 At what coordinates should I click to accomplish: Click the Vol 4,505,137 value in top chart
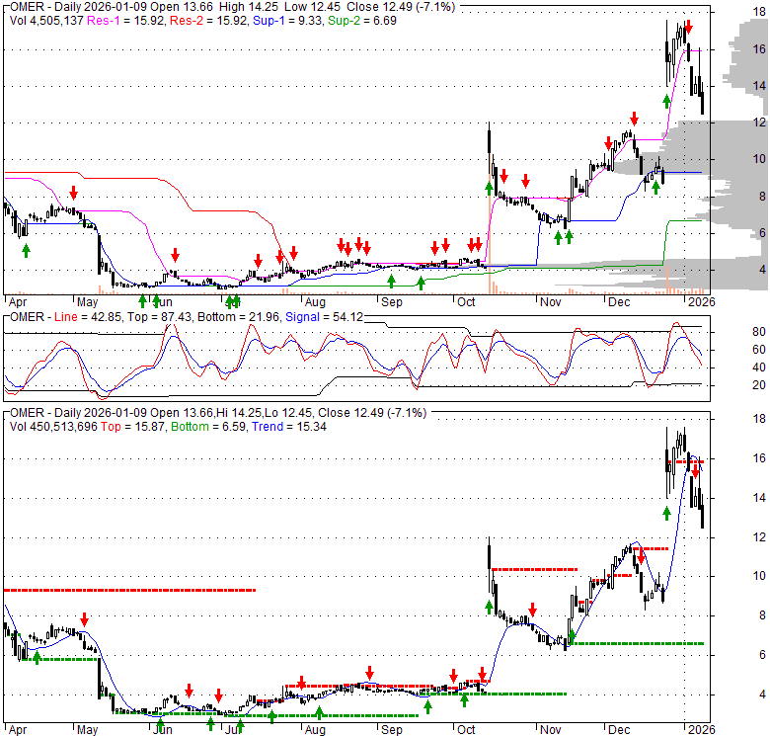point(46,21)
